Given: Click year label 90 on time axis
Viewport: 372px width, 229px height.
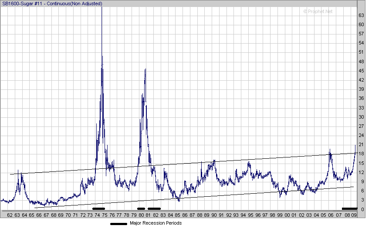Looking at the screenshot, I should point(214,215).
